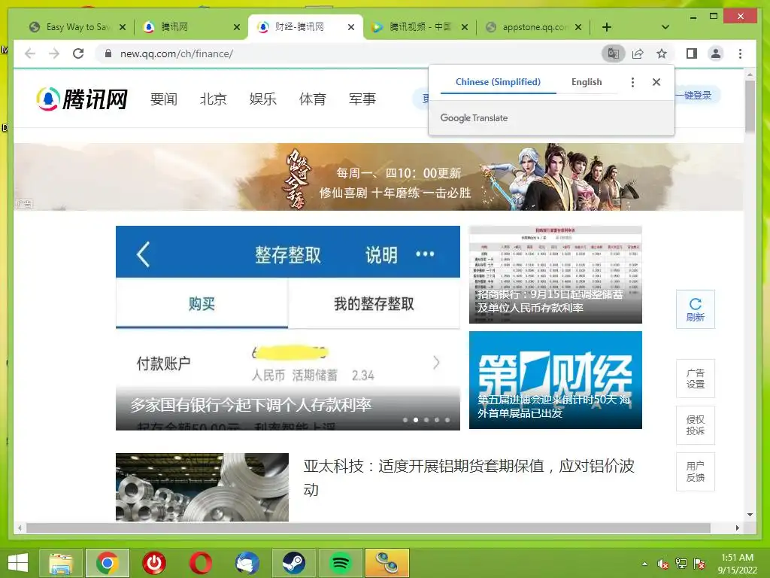Click the Action Center flag tray icon
770x578 pixels.
point(699,564)
